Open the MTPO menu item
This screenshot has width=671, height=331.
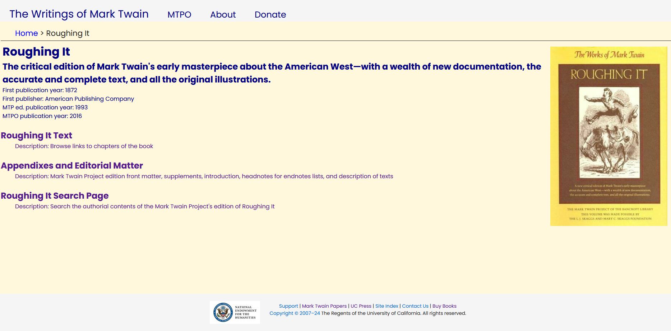tap(179, 15)
